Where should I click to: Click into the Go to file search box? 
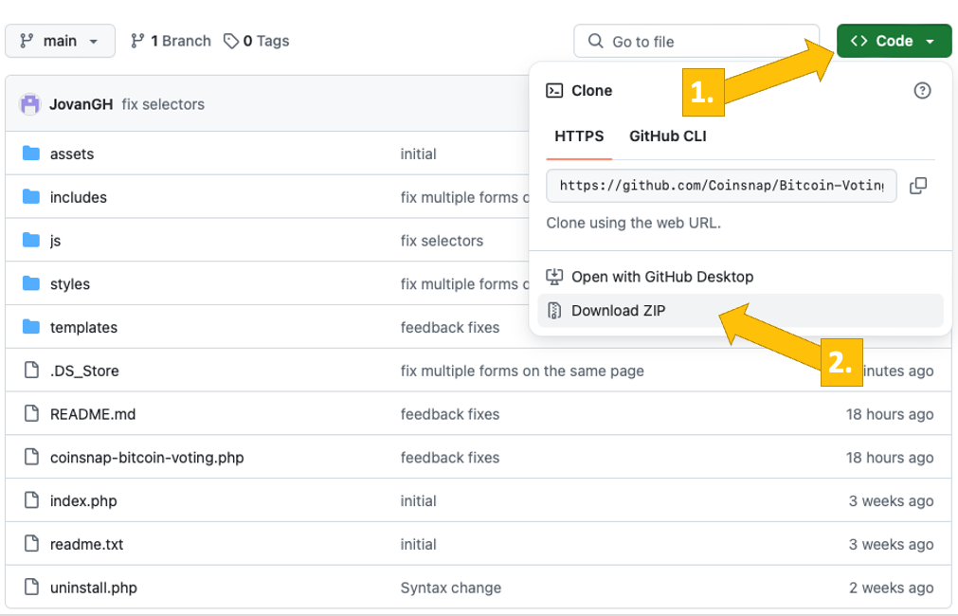click(696, 42)
